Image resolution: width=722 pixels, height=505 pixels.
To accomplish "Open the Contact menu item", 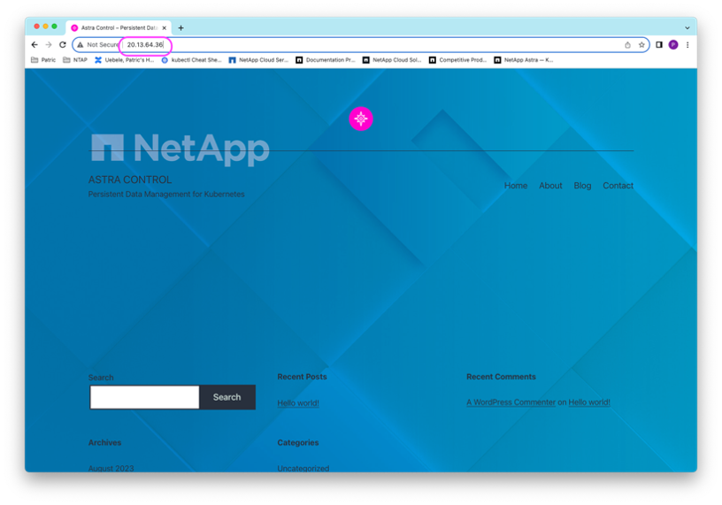I will pos(618,186).
